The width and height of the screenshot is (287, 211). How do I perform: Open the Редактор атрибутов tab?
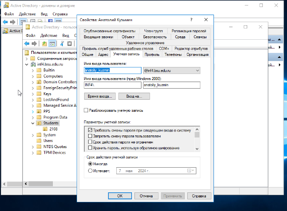pos(191,49)
